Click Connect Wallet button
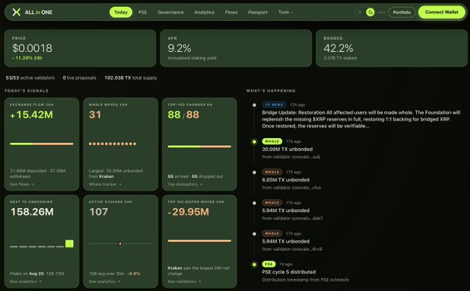 point(442,12)
